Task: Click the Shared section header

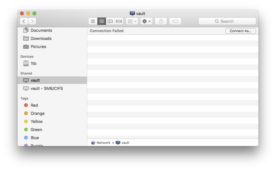Action: (x=26, y=73)
